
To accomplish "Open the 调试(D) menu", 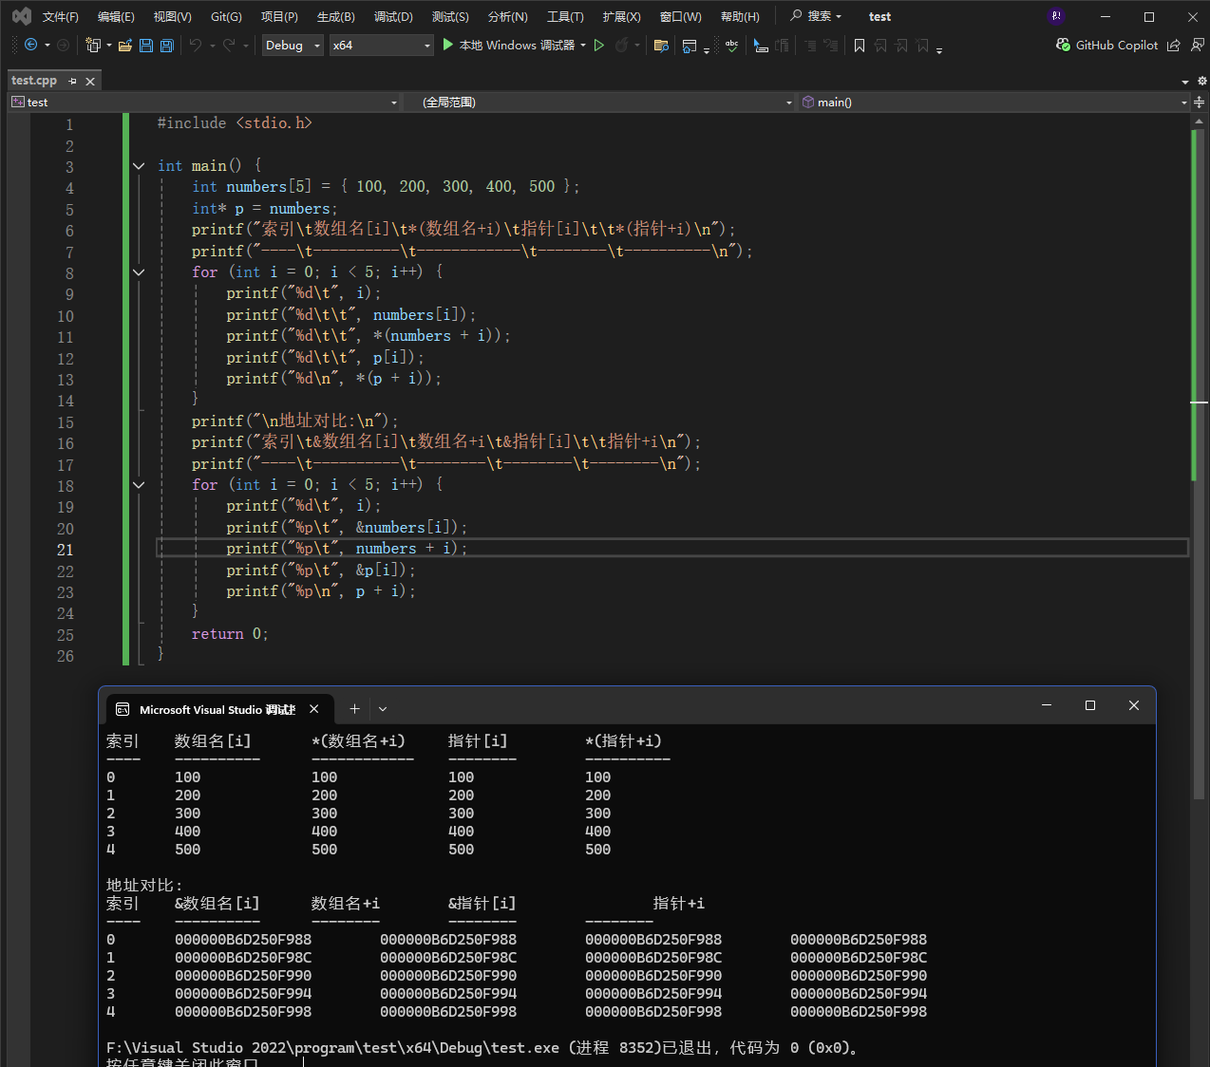I will click(x=393, y=17).
